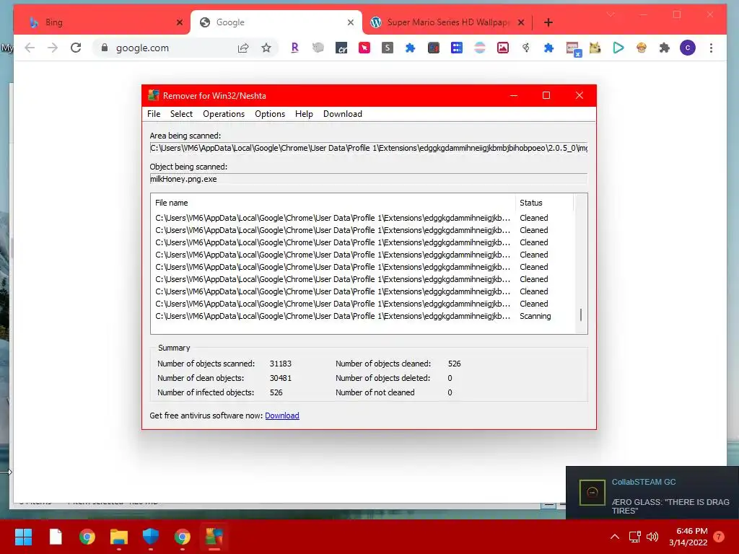This screenshot has width=739, height=554.
Task: Open File Explorer from taskbar
Action: [119, 537]
